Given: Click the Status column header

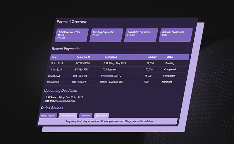Looking at the screenshot, I should [x=170, y=57].
